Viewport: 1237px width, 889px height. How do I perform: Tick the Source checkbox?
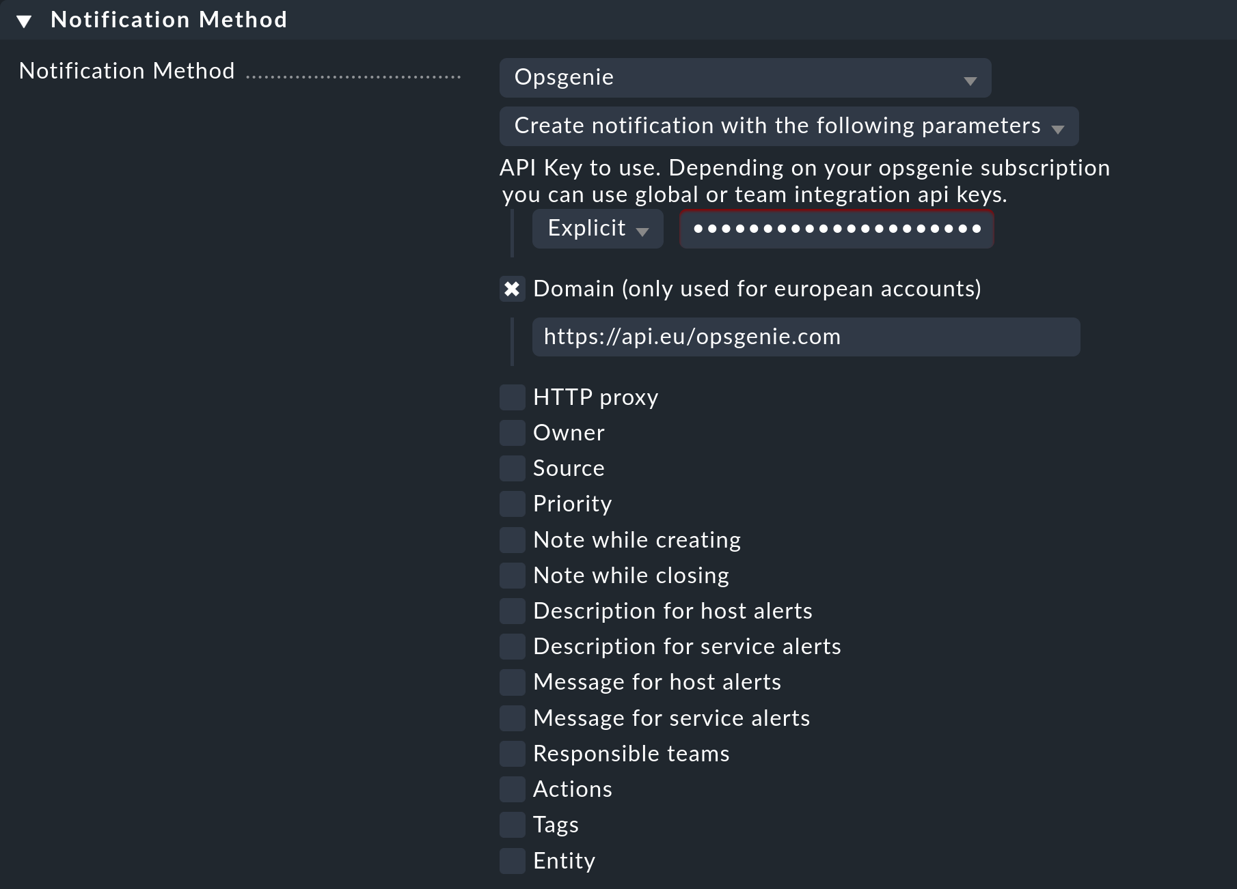tap(513, 468)
